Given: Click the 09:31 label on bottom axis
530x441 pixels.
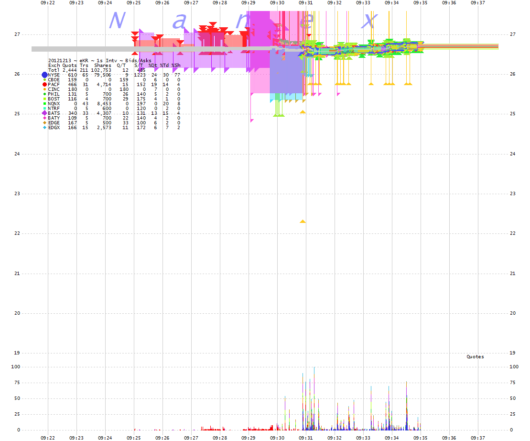Looking at the screenshot, I should (x=306, y=438).
